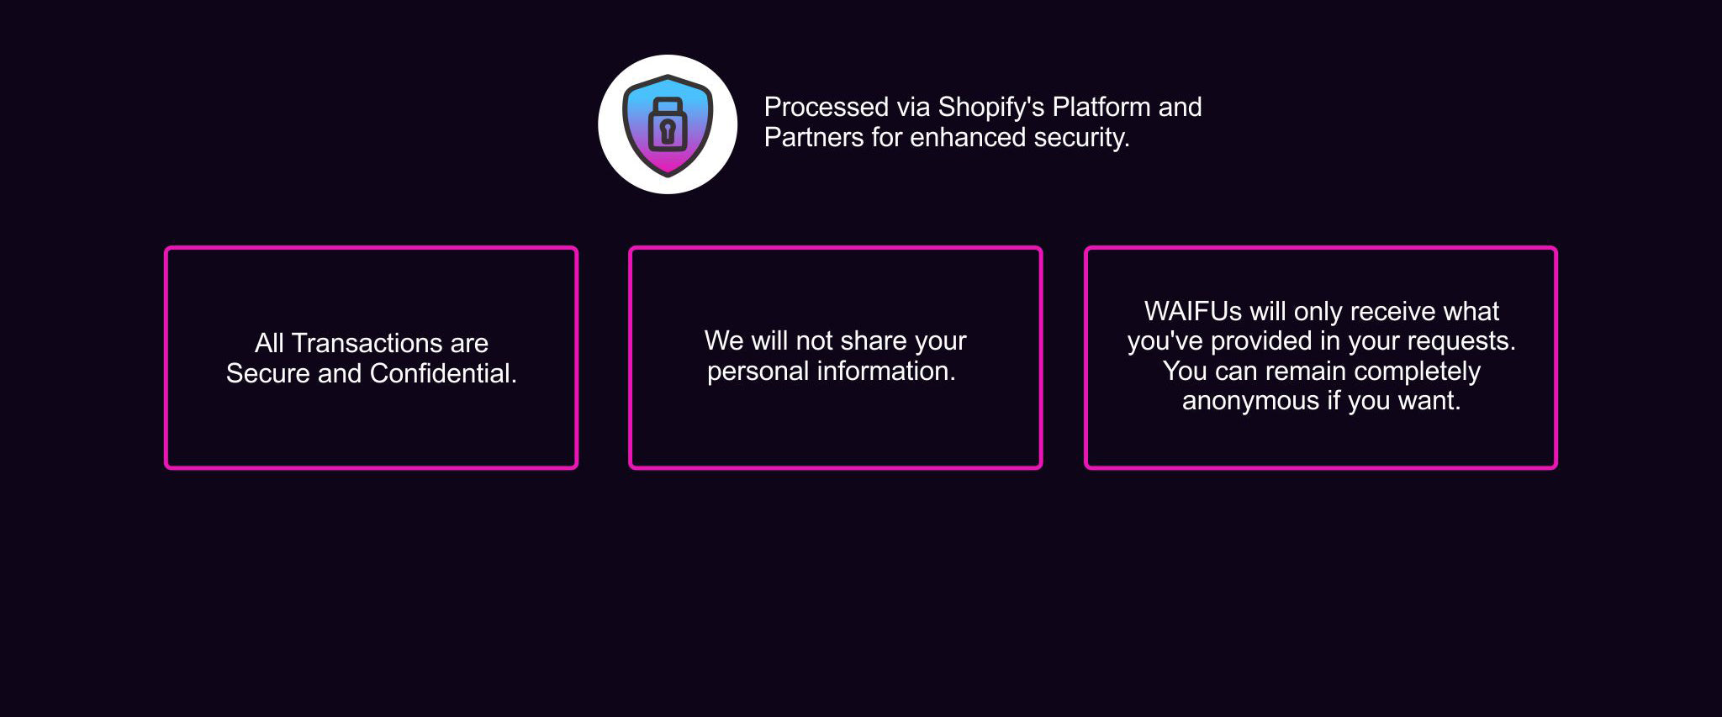Click the "Partners for enhanced security." line
The image size is (1722, 717).
(x=946, y=138)
